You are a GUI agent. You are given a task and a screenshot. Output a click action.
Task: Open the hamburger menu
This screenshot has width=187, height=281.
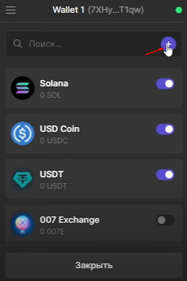click(11, 10)
